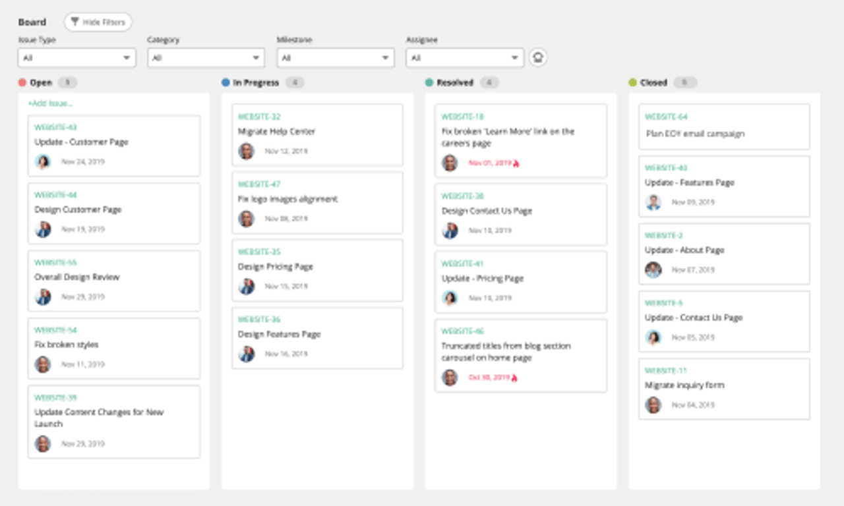
Task: Click assignee avatar on Design Features Page card
Action: pyautogui.click(x=247, y=354)
